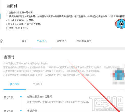125x112 pixels.
Task: Switch to the 接入指引 tab
Action: (15, 84)
